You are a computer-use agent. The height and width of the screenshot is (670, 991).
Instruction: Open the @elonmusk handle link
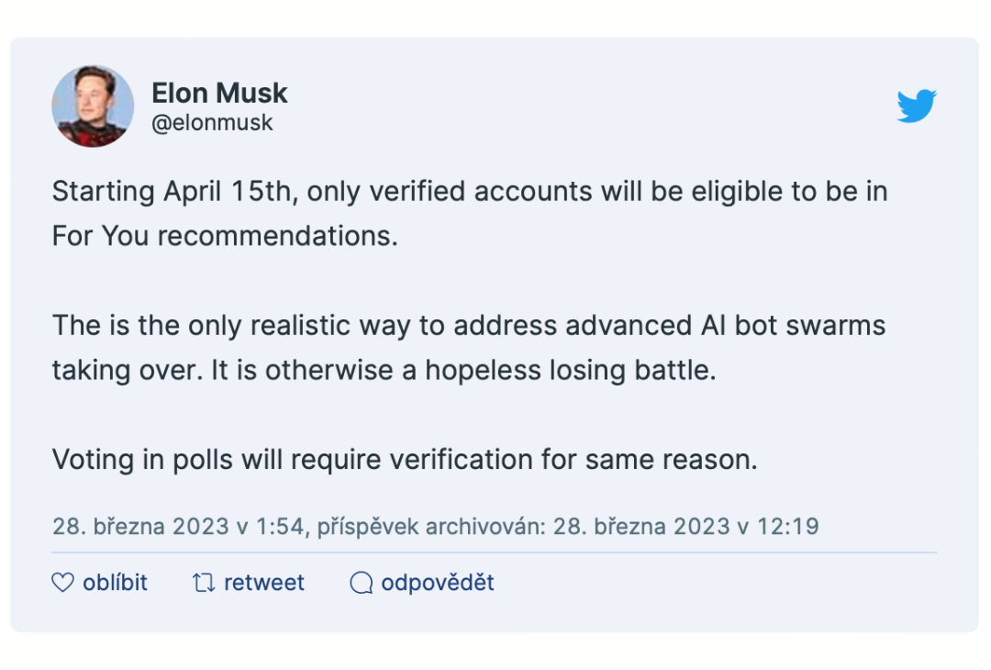point(212,123)
